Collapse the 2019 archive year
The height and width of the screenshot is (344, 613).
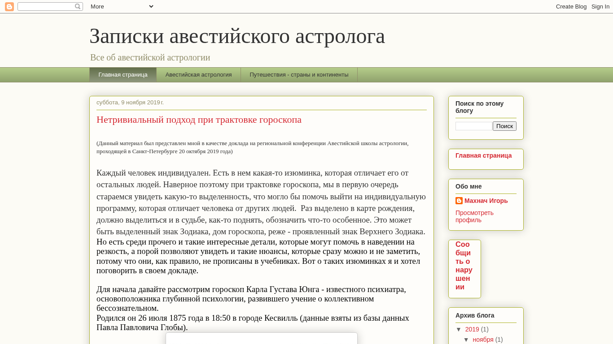coord(459,329)
